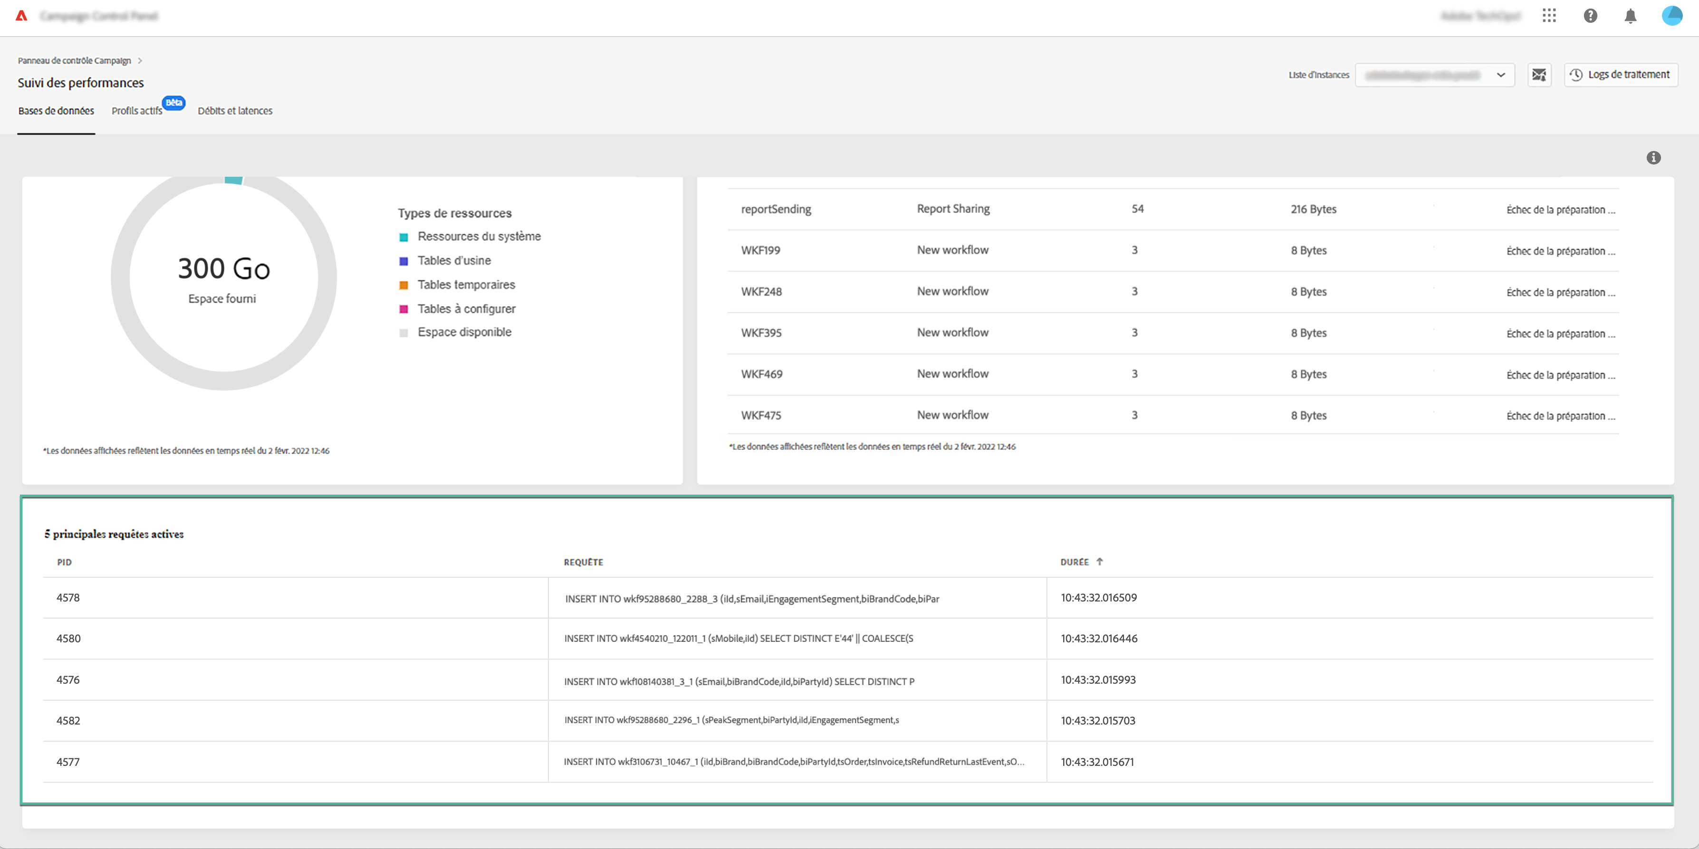Open the help question mark icon
Screen dimensions: 1699x849
pyautogui.click(x=1590, y=16)
